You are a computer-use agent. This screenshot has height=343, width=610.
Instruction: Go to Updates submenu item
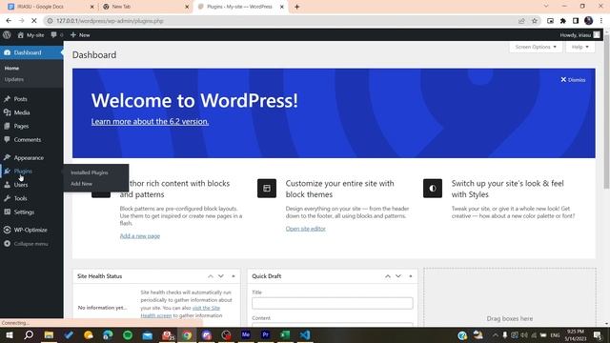[14, 79]
